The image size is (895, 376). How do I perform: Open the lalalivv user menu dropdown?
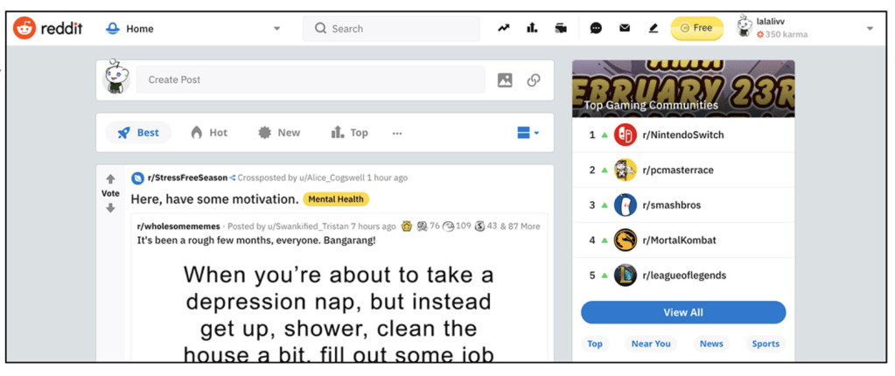tap(870, 29)
